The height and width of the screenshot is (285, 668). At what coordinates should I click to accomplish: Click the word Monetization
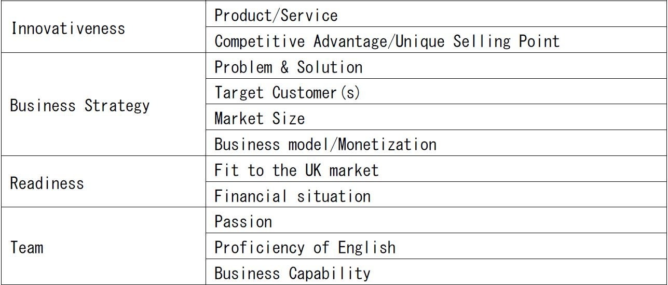[387, 144]
